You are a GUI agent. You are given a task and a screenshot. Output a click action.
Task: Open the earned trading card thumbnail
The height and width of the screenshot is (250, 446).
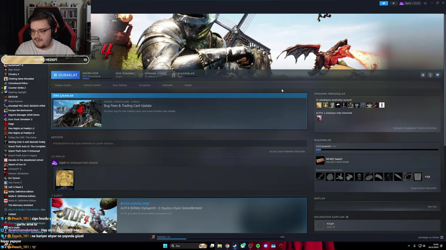coord(65,179)
